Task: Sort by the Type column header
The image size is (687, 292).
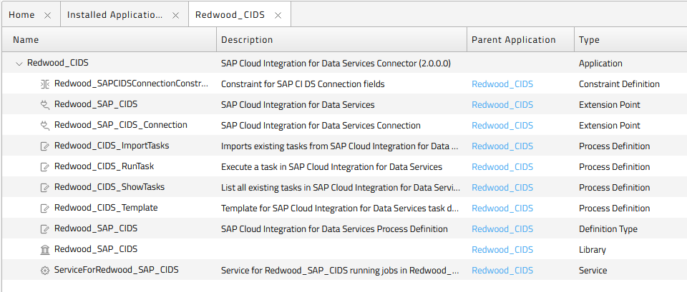Action: (x=630, y=40)
